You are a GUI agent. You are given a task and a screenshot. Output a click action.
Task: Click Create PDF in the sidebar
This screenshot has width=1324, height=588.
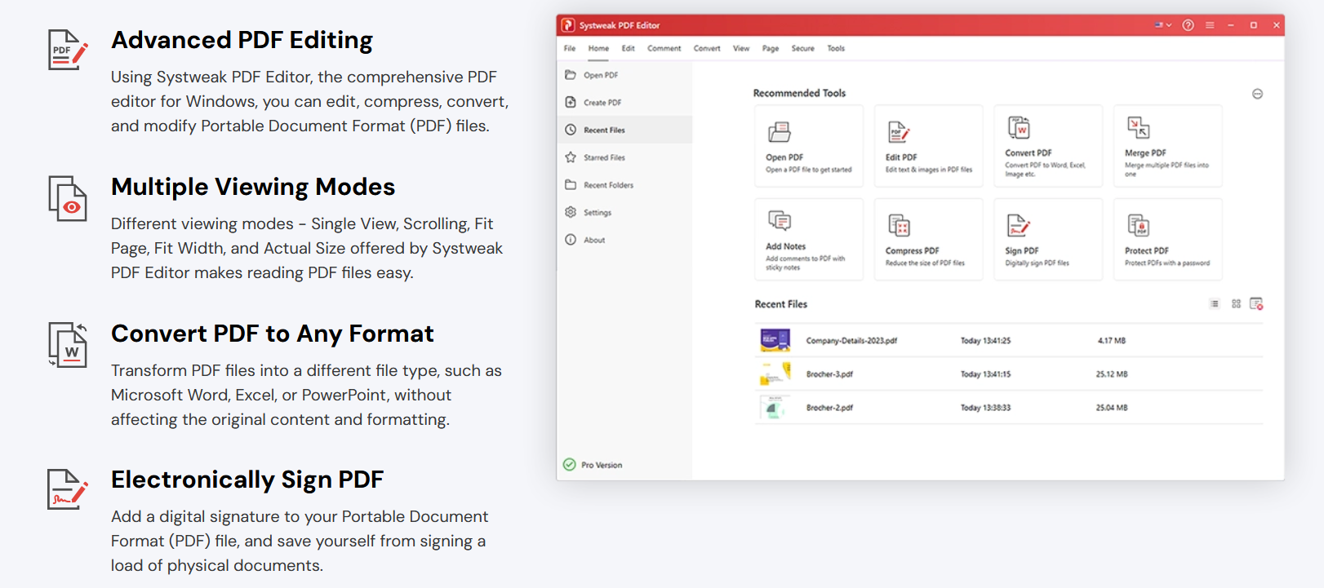click(624, 103)
